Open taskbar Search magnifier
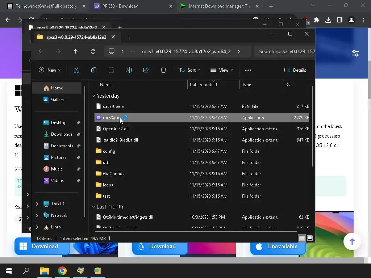371x278 pixels. (x=26, y=271)
